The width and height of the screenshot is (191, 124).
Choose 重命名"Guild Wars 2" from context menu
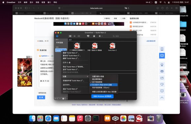(75, 56)
